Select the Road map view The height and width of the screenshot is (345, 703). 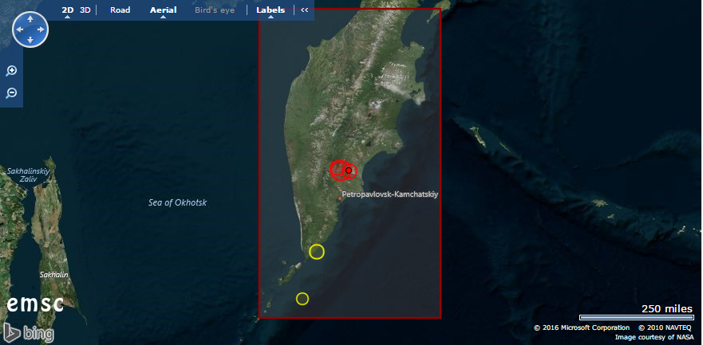120,10
